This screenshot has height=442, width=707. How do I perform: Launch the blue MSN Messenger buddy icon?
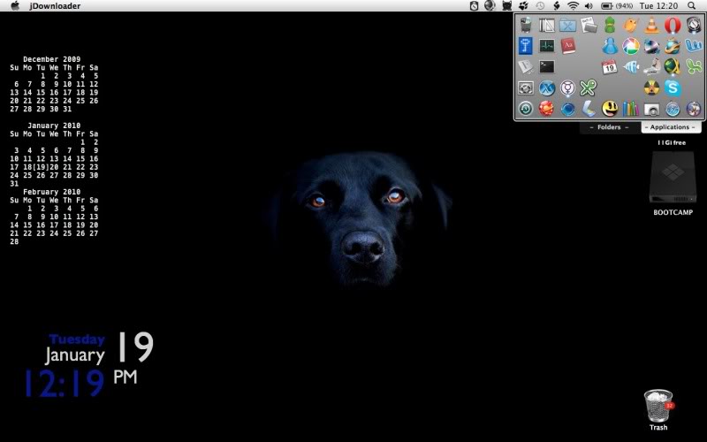click(610, 46)
